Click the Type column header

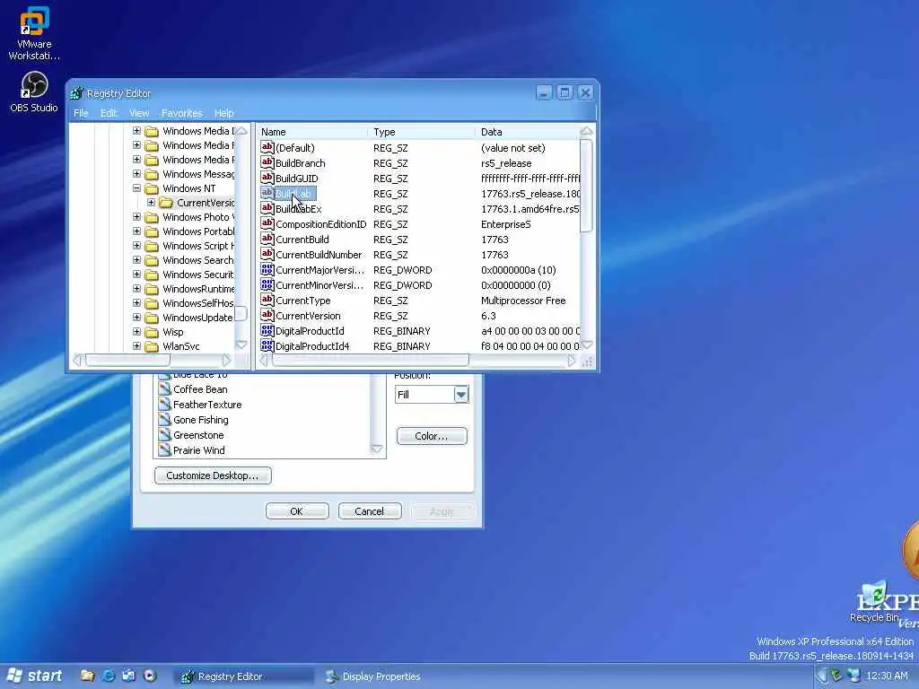[x=422, y=132]
